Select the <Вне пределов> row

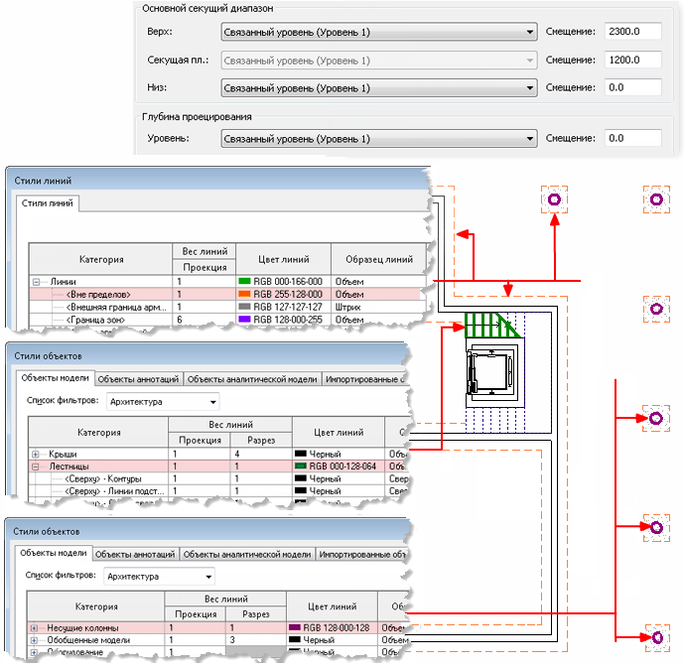(226, 294)
